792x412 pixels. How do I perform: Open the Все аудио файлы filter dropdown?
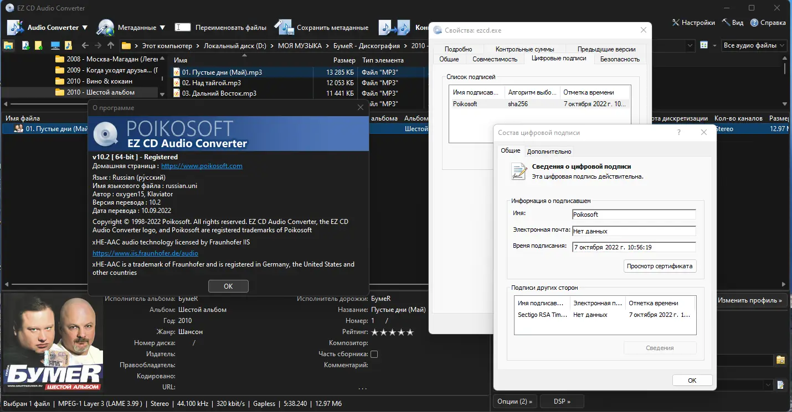[x=753, y=45]
